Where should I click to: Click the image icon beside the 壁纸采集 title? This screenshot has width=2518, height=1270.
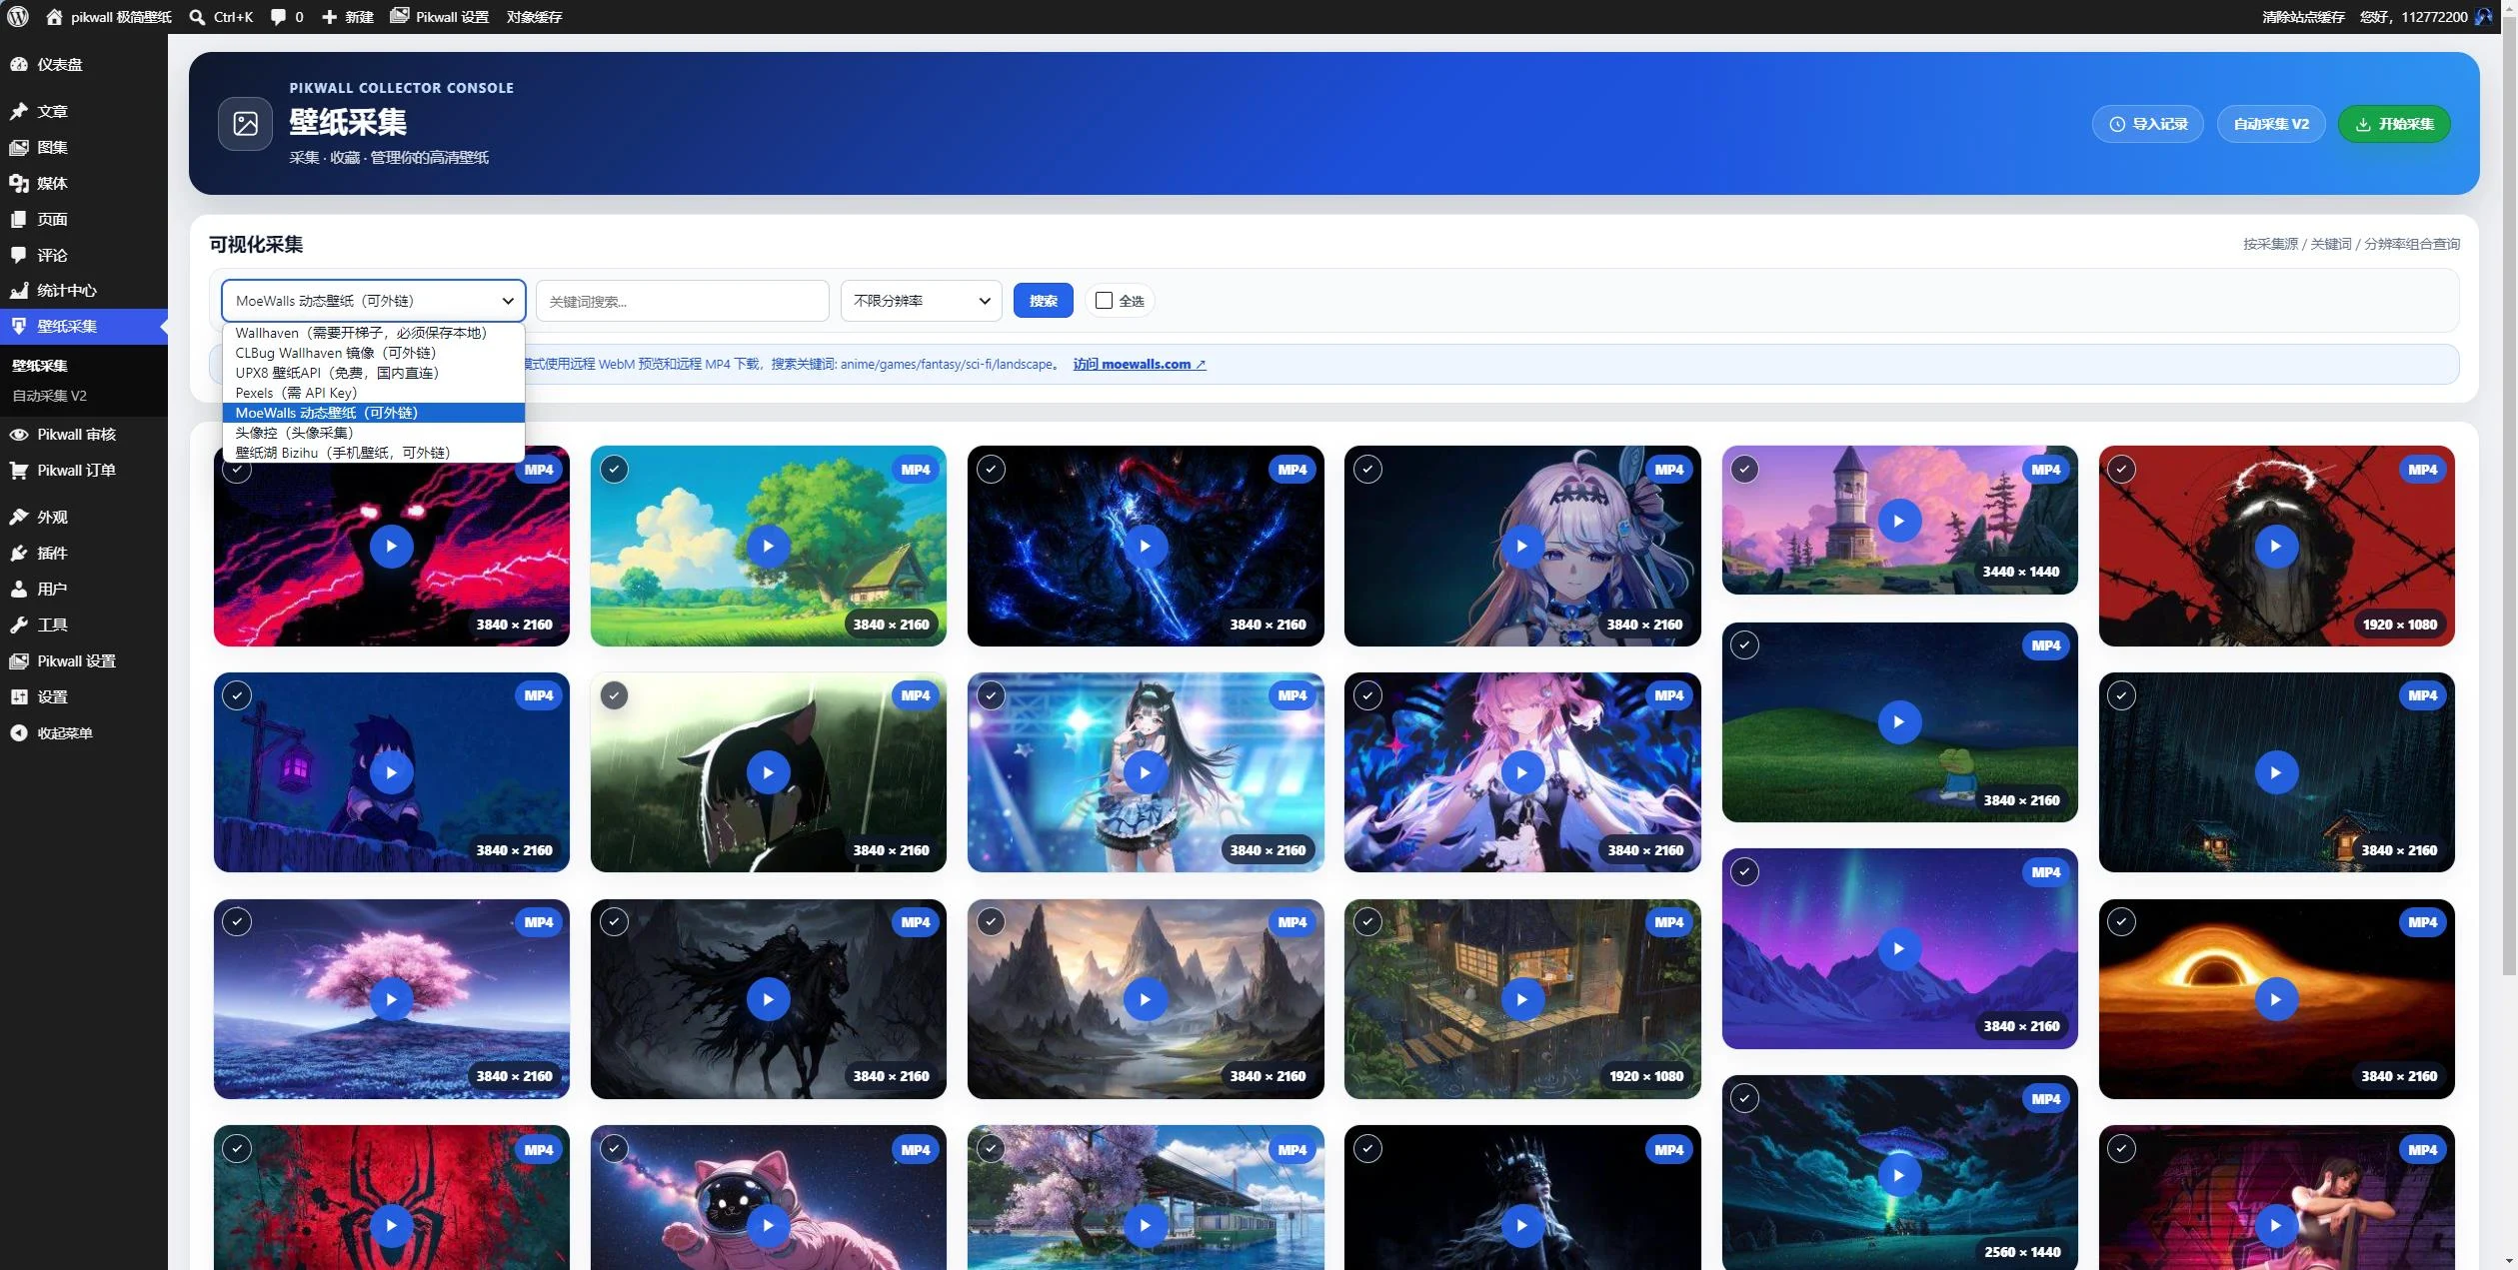[x=245, y=124]
